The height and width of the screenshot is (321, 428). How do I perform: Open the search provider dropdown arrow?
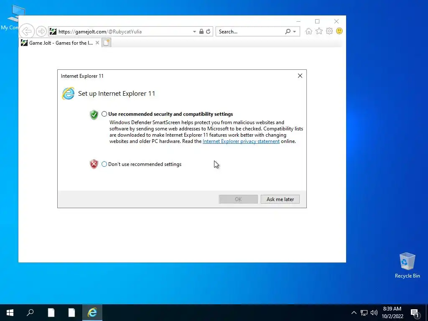tap(295, 32)
